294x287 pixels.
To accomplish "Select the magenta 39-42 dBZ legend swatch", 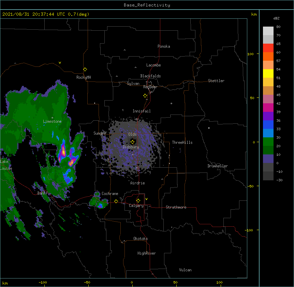I will 268,107.
